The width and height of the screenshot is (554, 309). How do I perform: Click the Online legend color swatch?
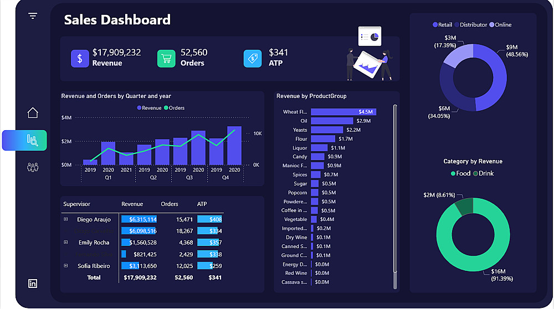(x=492, y=25)
